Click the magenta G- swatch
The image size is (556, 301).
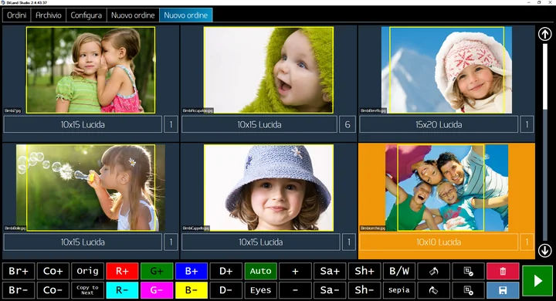pyautogui.click(x=157, y=290)
